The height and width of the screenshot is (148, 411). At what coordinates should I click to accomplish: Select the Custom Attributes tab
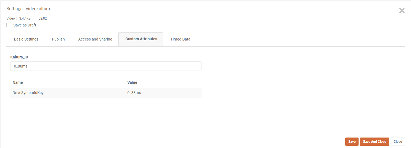pyautogui.click(x=141, y=39)
